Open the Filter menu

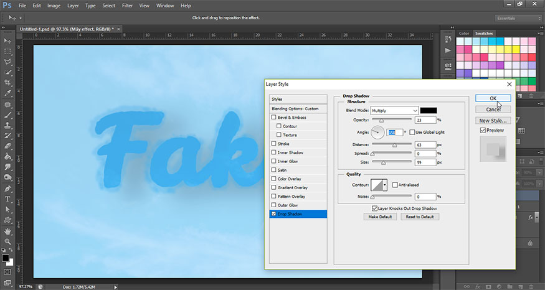pos(127,6)
